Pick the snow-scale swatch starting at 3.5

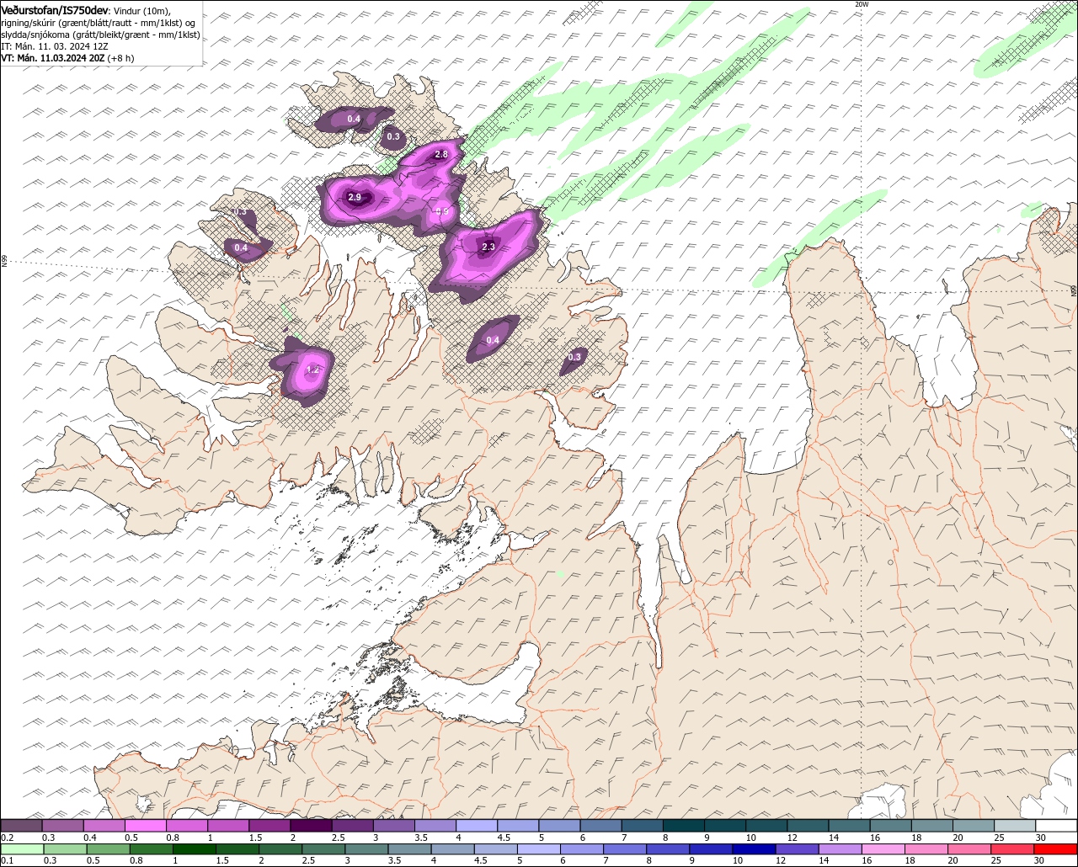point(435,826)
